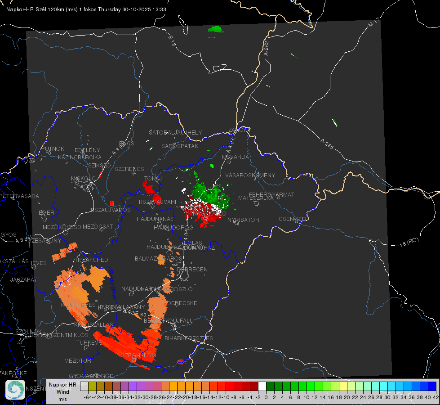
Task: Click the swirl logo icon at bottom left
Action: point(15,389)
